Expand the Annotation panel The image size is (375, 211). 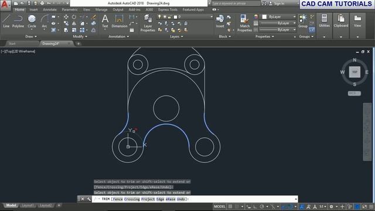(118, 36)
